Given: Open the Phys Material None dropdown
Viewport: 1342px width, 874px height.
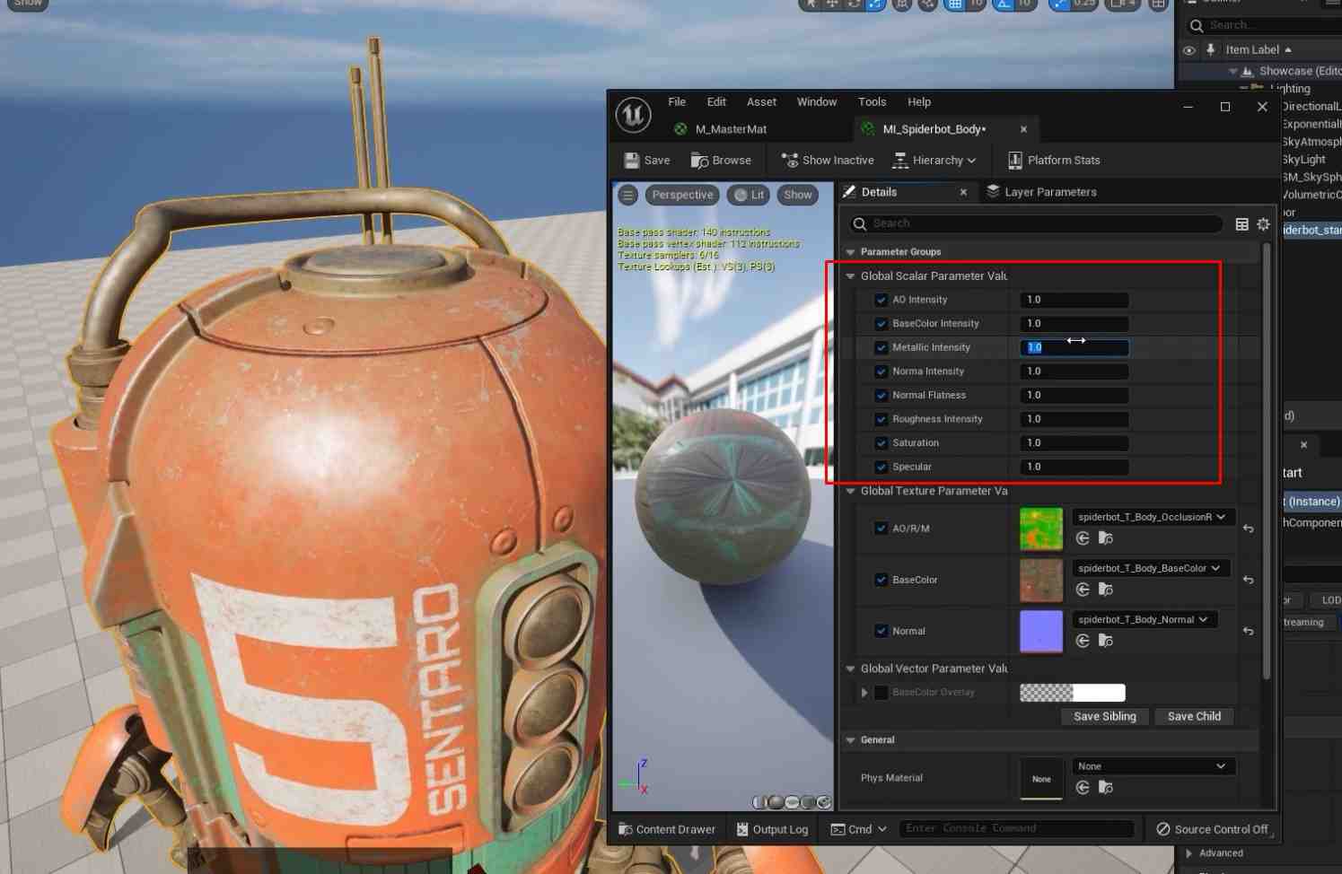Looking at the screenshot, I should 1153,766.
